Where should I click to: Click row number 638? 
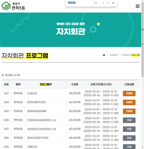click(x=6, y=120)
